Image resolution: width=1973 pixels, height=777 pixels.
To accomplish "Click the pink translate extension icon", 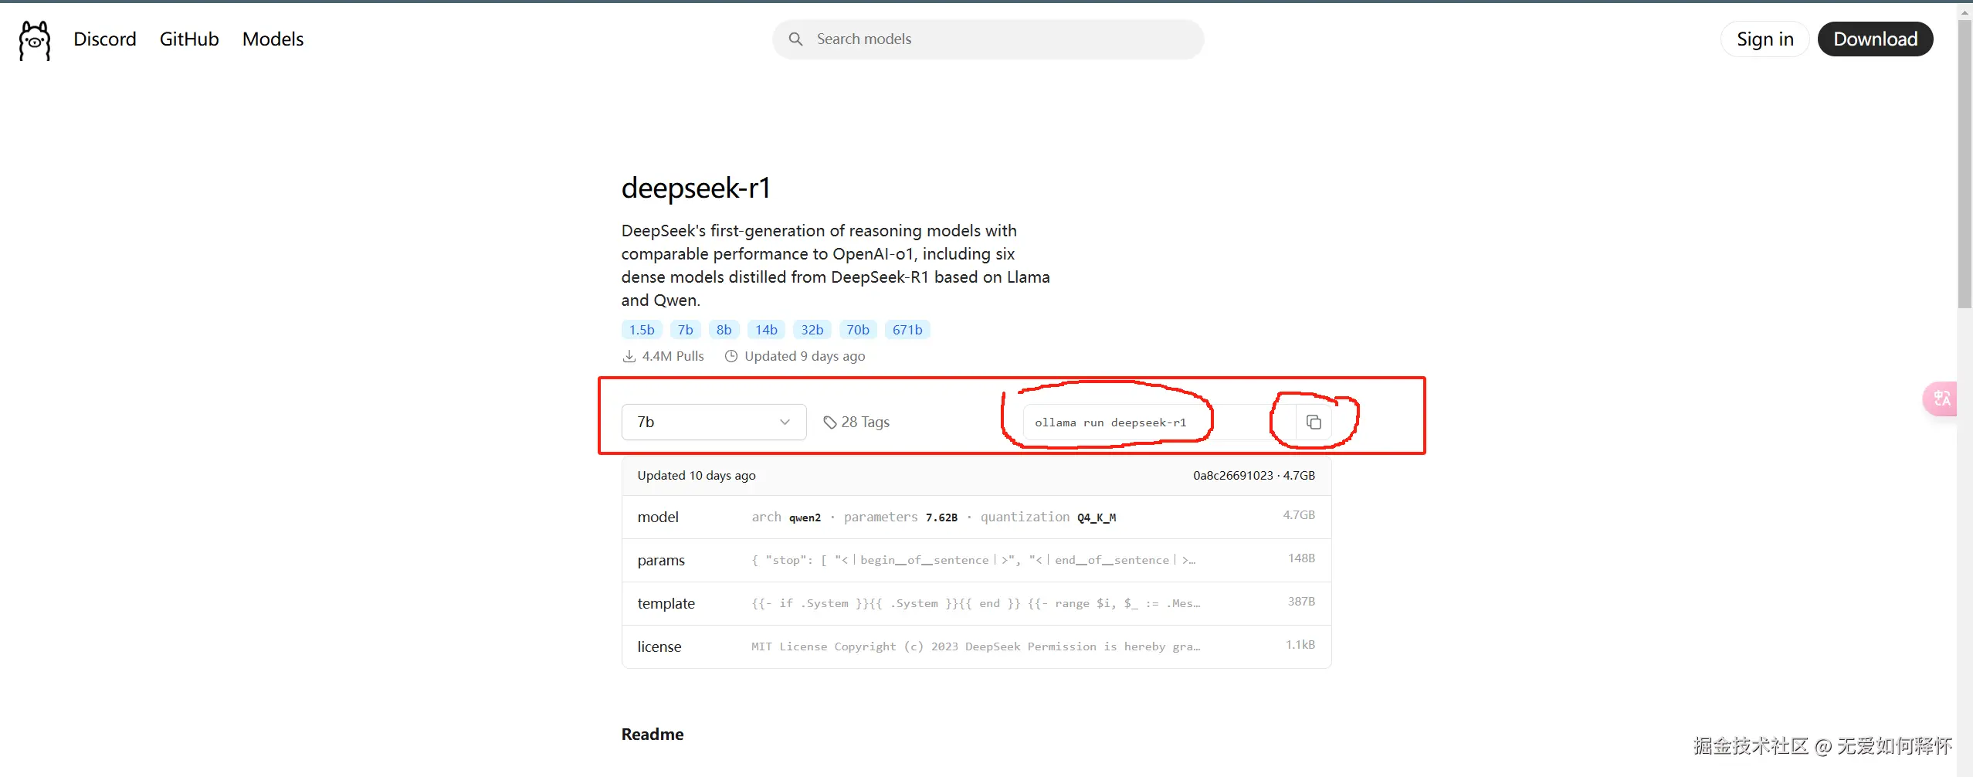I will pos(1941,399).
